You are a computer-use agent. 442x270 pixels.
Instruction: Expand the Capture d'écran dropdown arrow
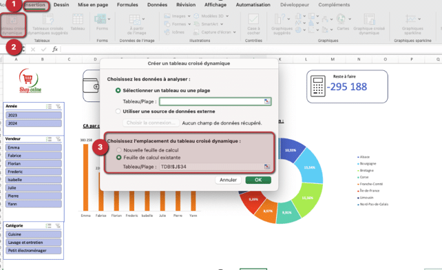pyautogui.click(x=235, y=32)
